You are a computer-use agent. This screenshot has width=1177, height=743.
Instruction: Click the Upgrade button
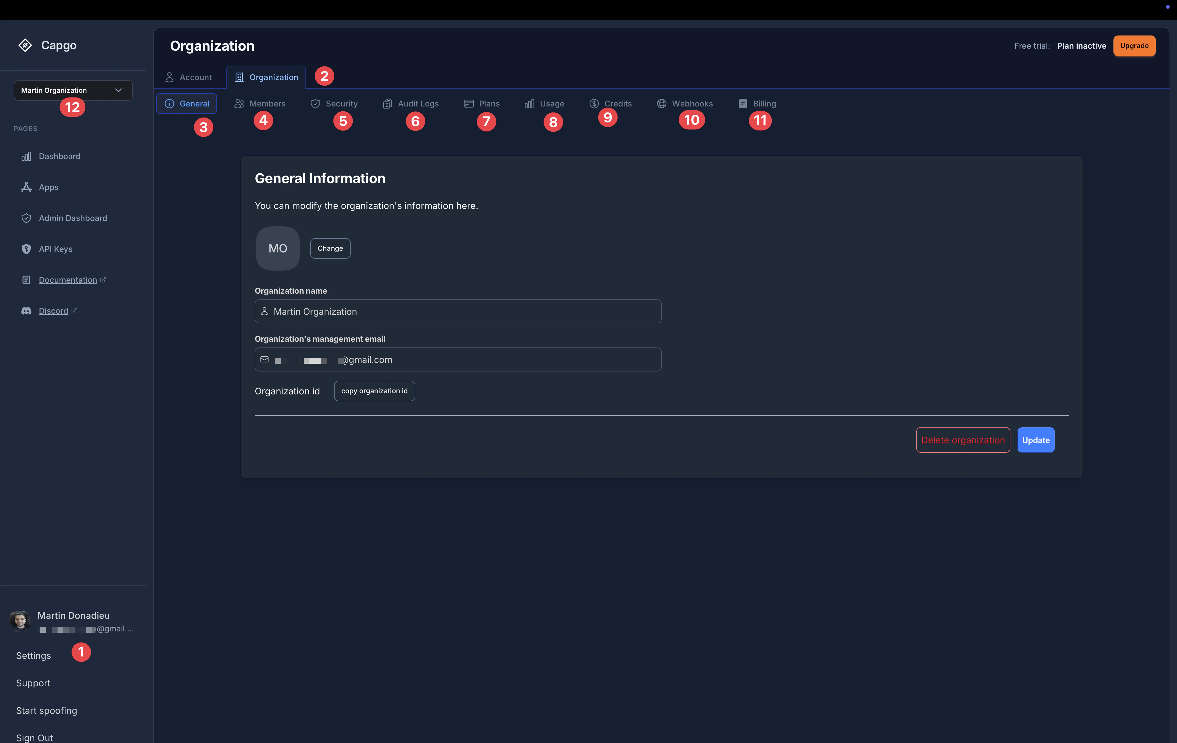point(1134,46)
